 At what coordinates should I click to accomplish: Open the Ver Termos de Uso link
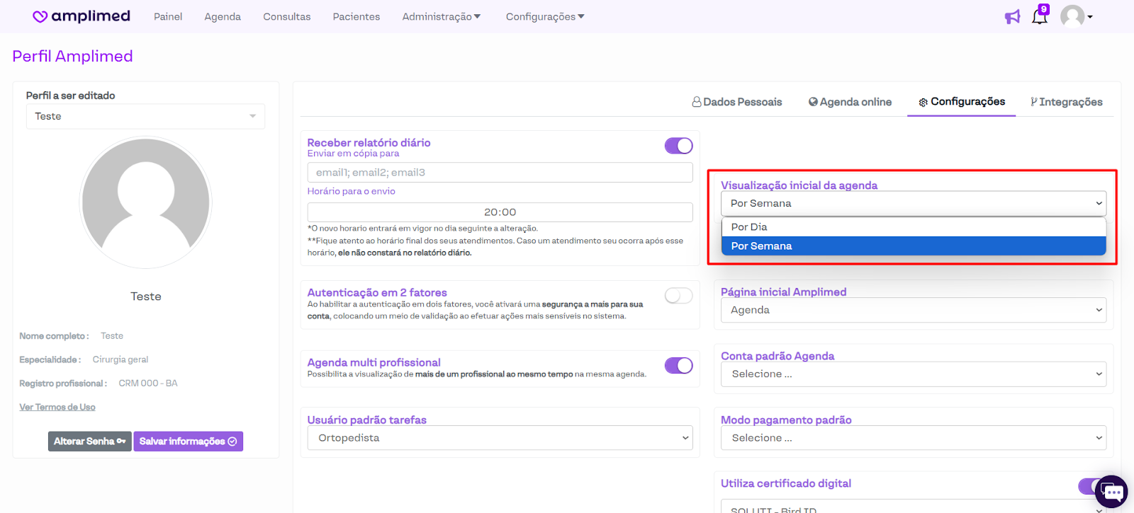pos(57,407)
